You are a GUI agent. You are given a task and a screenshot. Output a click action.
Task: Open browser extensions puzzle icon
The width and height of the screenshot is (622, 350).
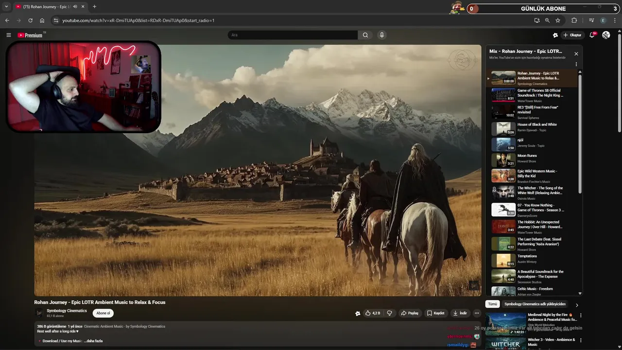574,20
